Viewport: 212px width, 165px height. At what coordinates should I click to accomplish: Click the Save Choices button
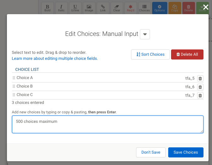tap(186, 152)
